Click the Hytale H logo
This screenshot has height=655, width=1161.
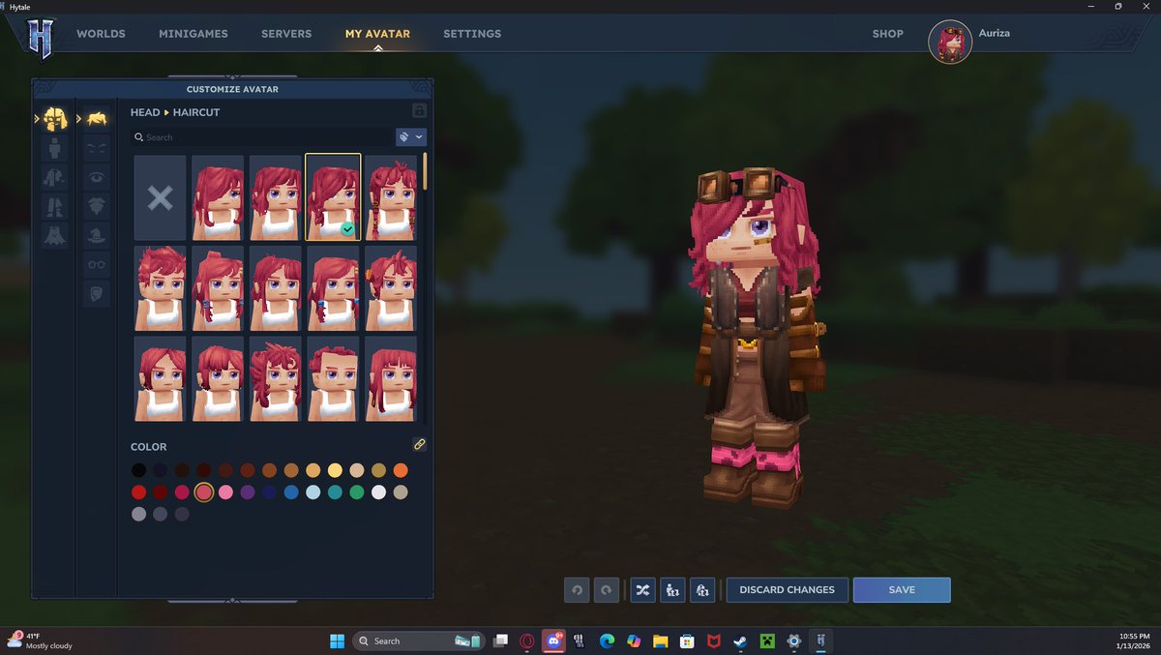[x=40, y=39]
